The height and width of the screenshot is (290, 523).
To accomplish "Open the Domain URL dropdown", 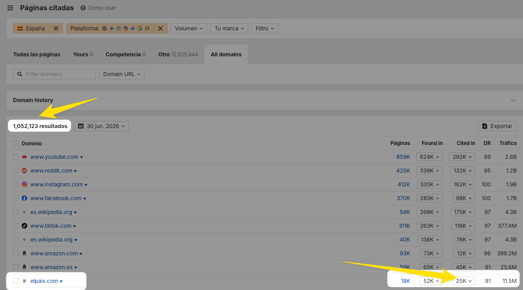I will [122, 74].
